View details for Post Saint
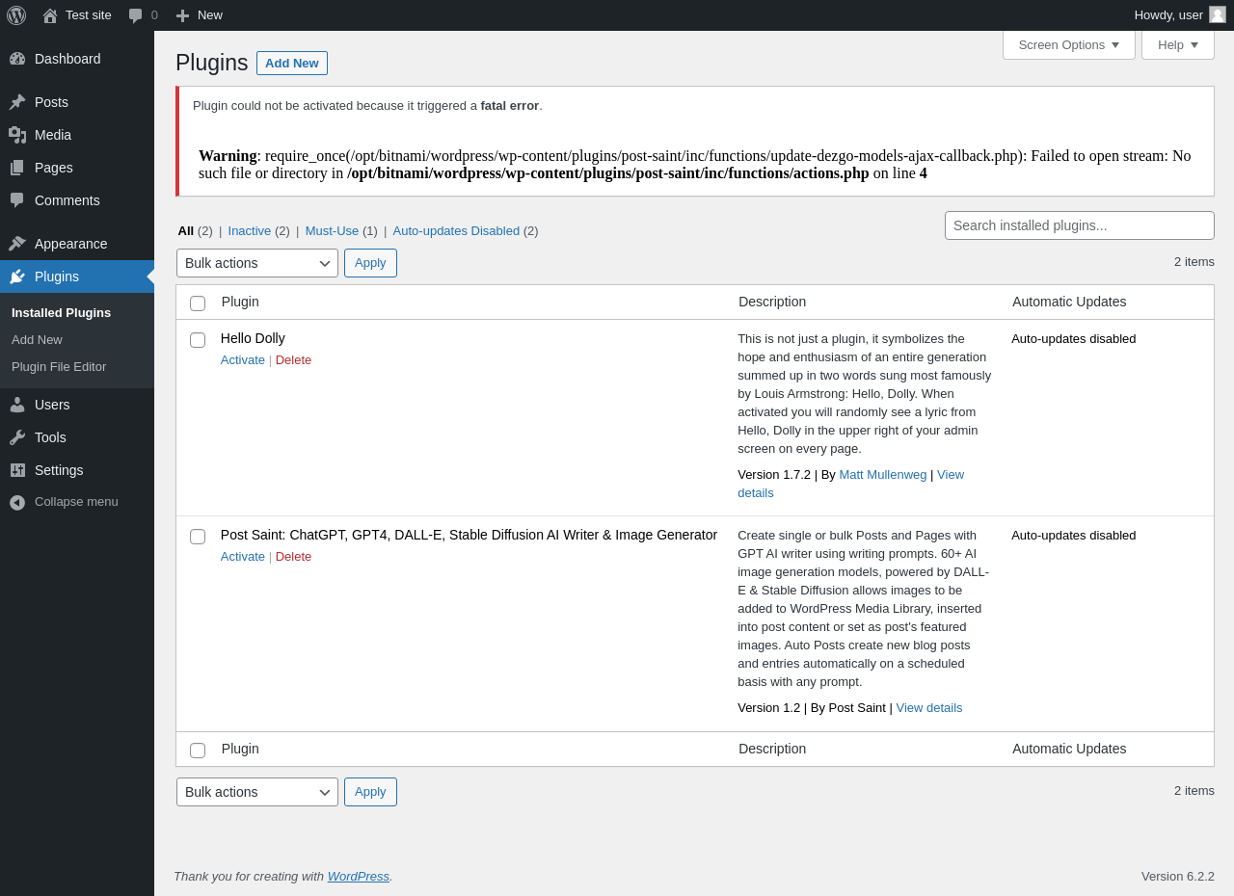The height and width of the screenshot is (896, 1234). (x=929, y=708)
